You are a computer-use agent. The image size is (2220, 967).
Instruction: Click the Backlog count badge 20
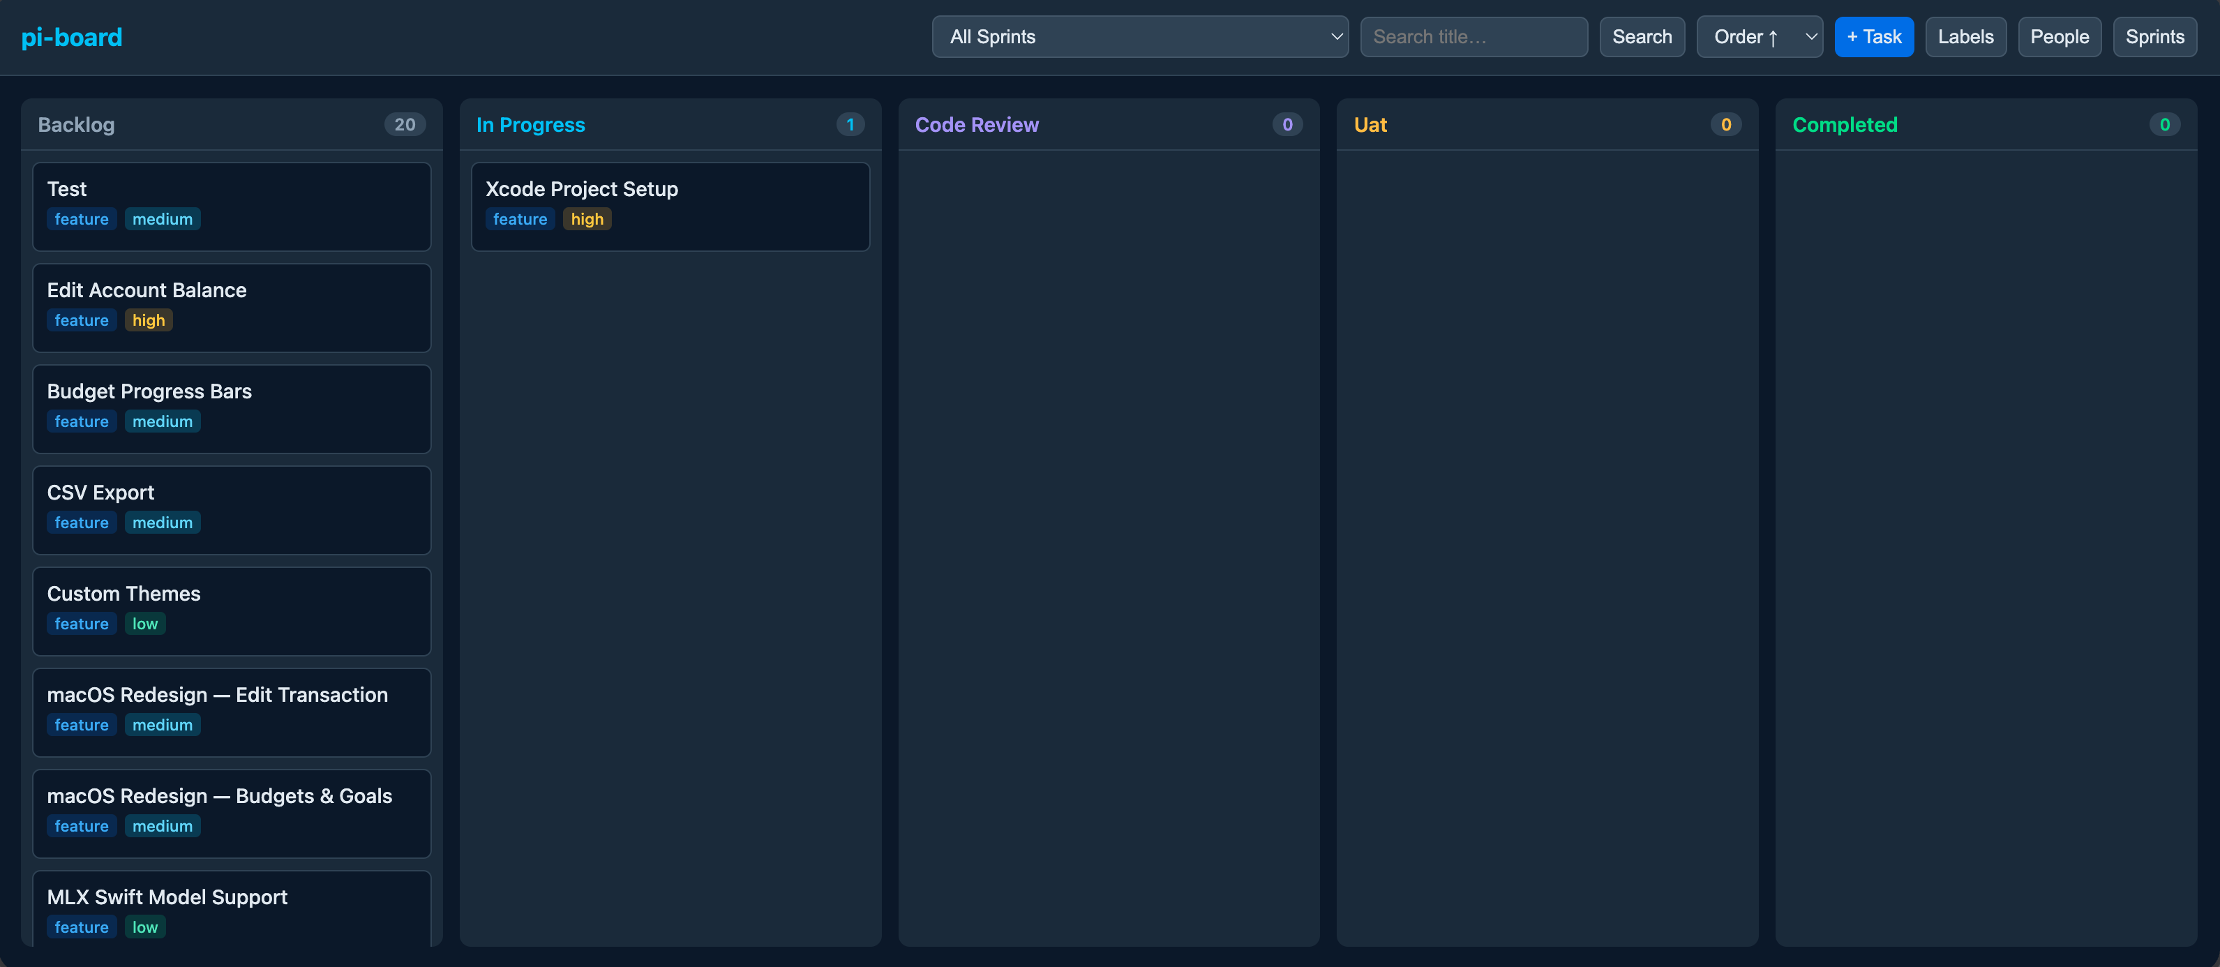[405, 124]
